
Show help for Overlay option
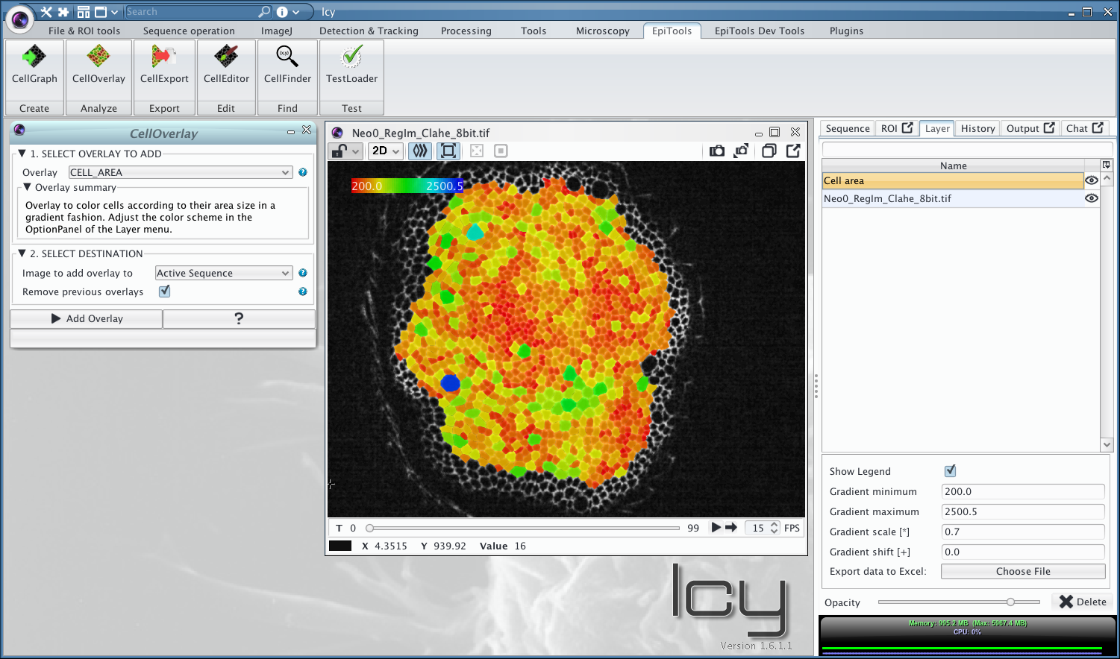click(303, 172)
